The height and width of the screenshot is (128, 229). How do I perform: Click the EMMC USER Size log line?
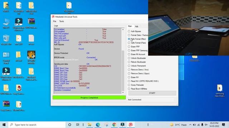(x=72, y=84)
